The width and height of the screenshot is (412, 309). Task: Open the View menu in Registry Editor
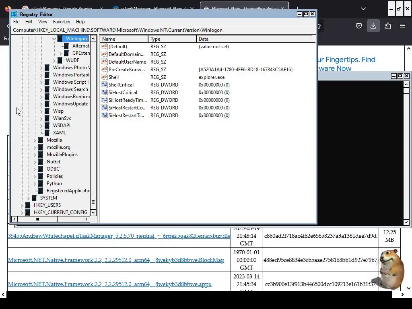tap(43, 22)
